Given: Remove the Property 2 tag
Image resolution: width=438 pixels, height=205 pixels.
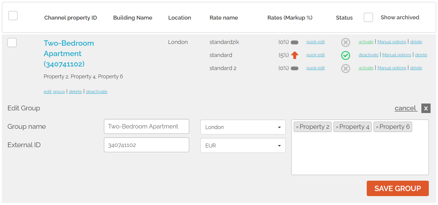Looking at the screenshot, I should 297,127.
